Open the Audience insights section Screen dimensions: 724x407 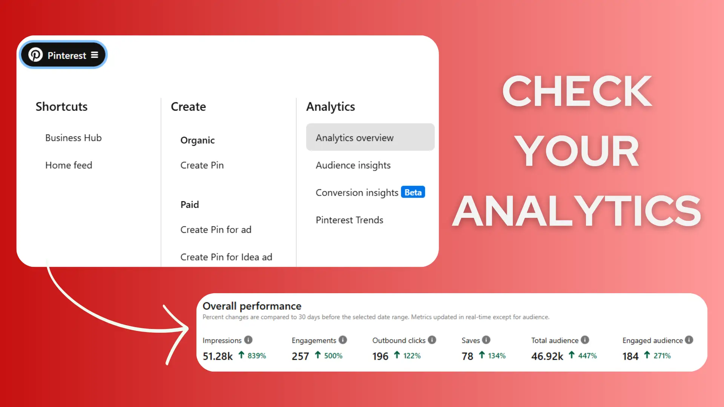pyautogui.click(x=353, y=165)
